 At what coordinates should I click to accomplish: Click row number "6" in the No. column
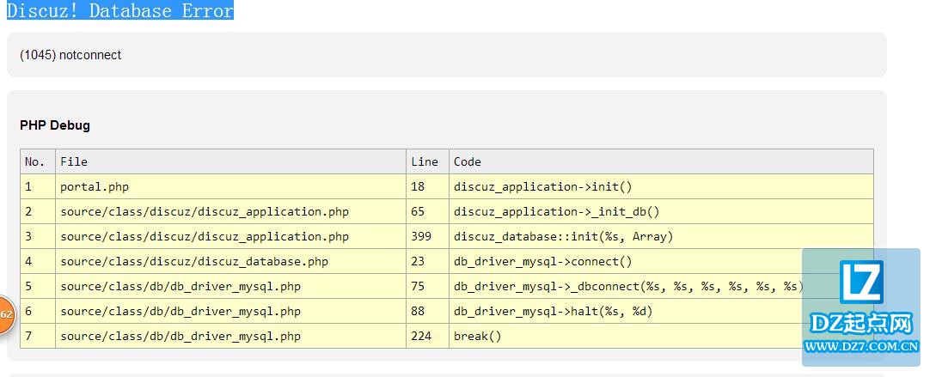28,311
